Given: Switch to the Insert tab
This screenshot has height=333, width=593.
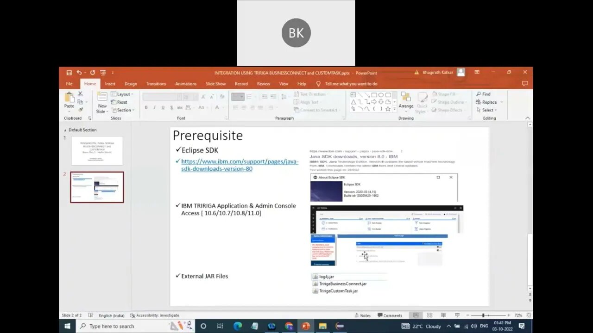Looking at the screenshot, I should tap(110, 84).
